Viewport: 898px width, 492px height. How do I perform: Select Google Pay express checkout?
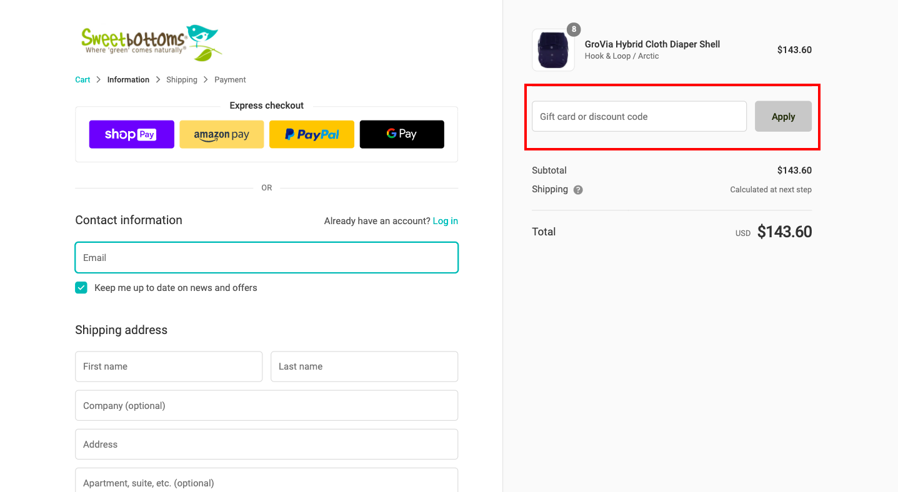coord(402,134)
